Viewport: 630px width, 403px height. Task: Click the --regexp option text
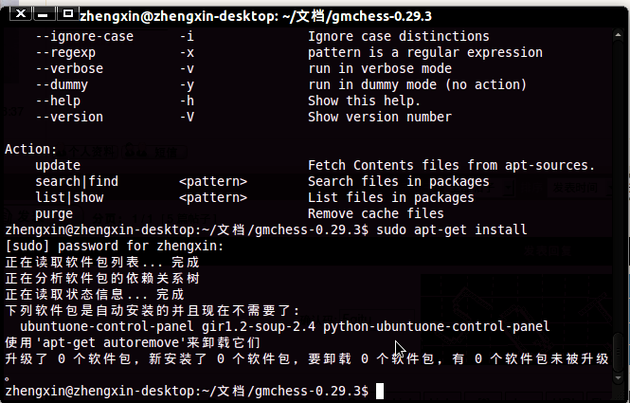click(65, 53)
